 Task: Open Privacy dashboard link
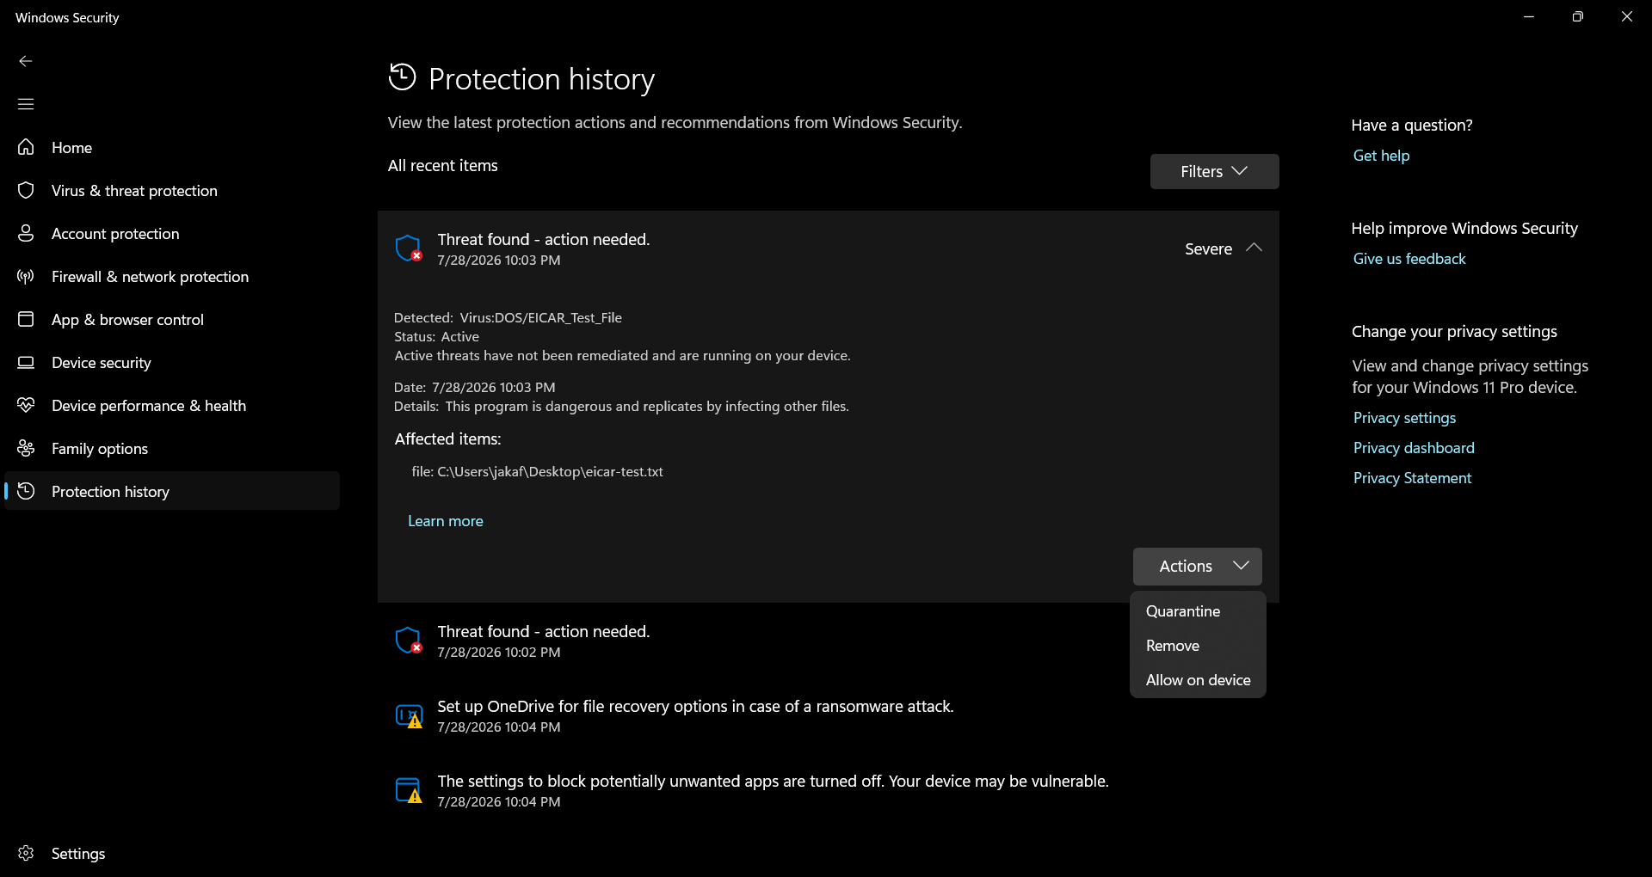coord(1414,448)
